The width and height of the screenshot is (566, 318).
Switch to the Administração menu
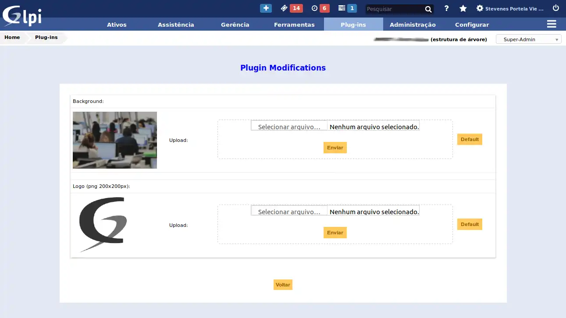pos(412,25)
